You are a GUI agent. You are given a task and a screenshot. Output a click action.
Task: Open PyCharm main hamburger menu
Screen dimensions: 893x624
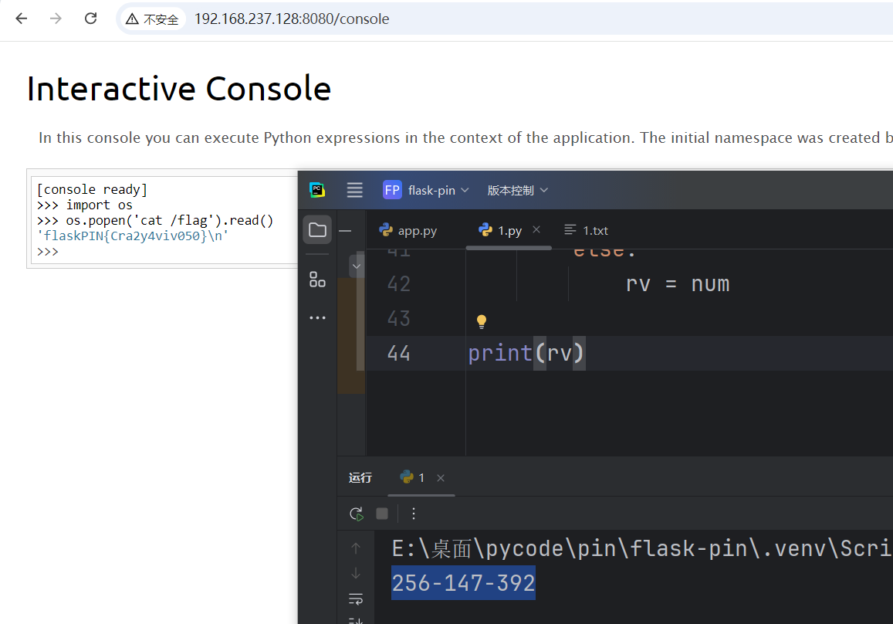pyautogui.click(x=354, y=190)
